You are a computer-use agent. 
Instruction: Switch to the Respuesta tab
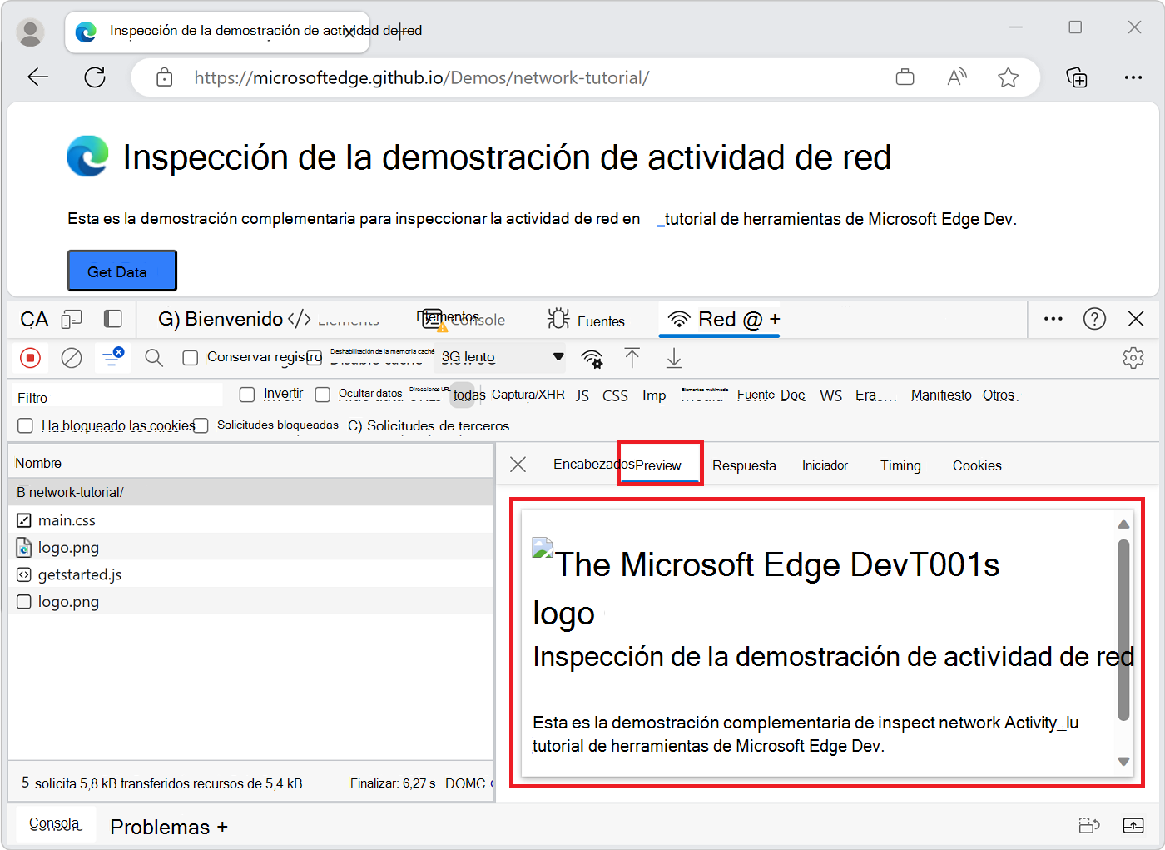click(744, 465)
